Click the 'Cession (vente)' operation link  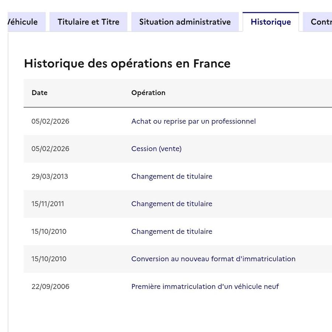156,149
